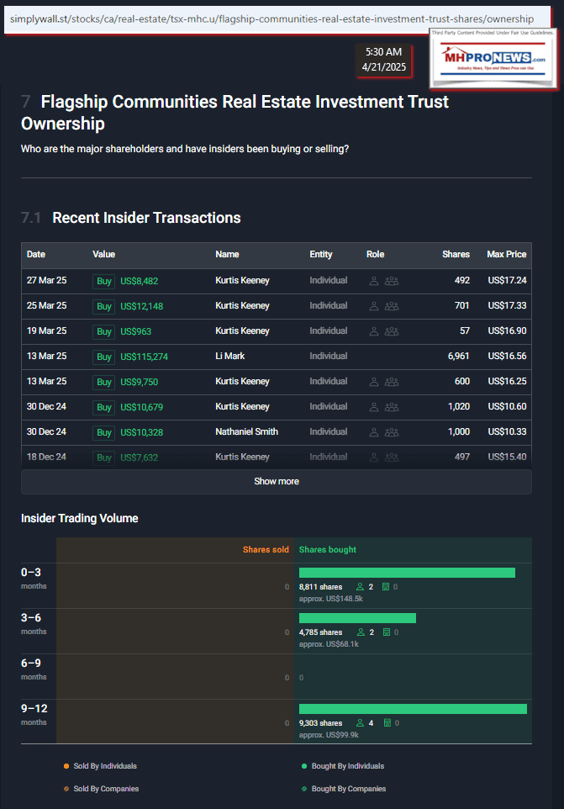Click group role icon in US$10,679 row

(392, 408)
